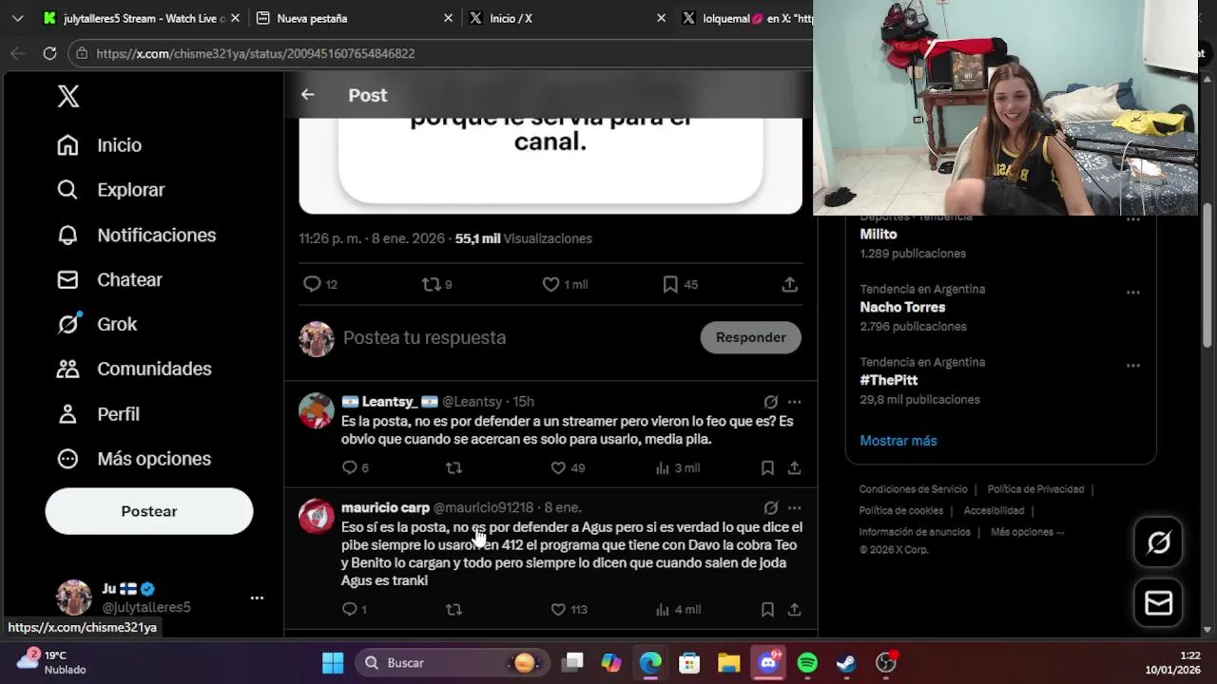Switch to Inicio / X tab
Screen dimensions: 1217x684
[x=568, y=18]
